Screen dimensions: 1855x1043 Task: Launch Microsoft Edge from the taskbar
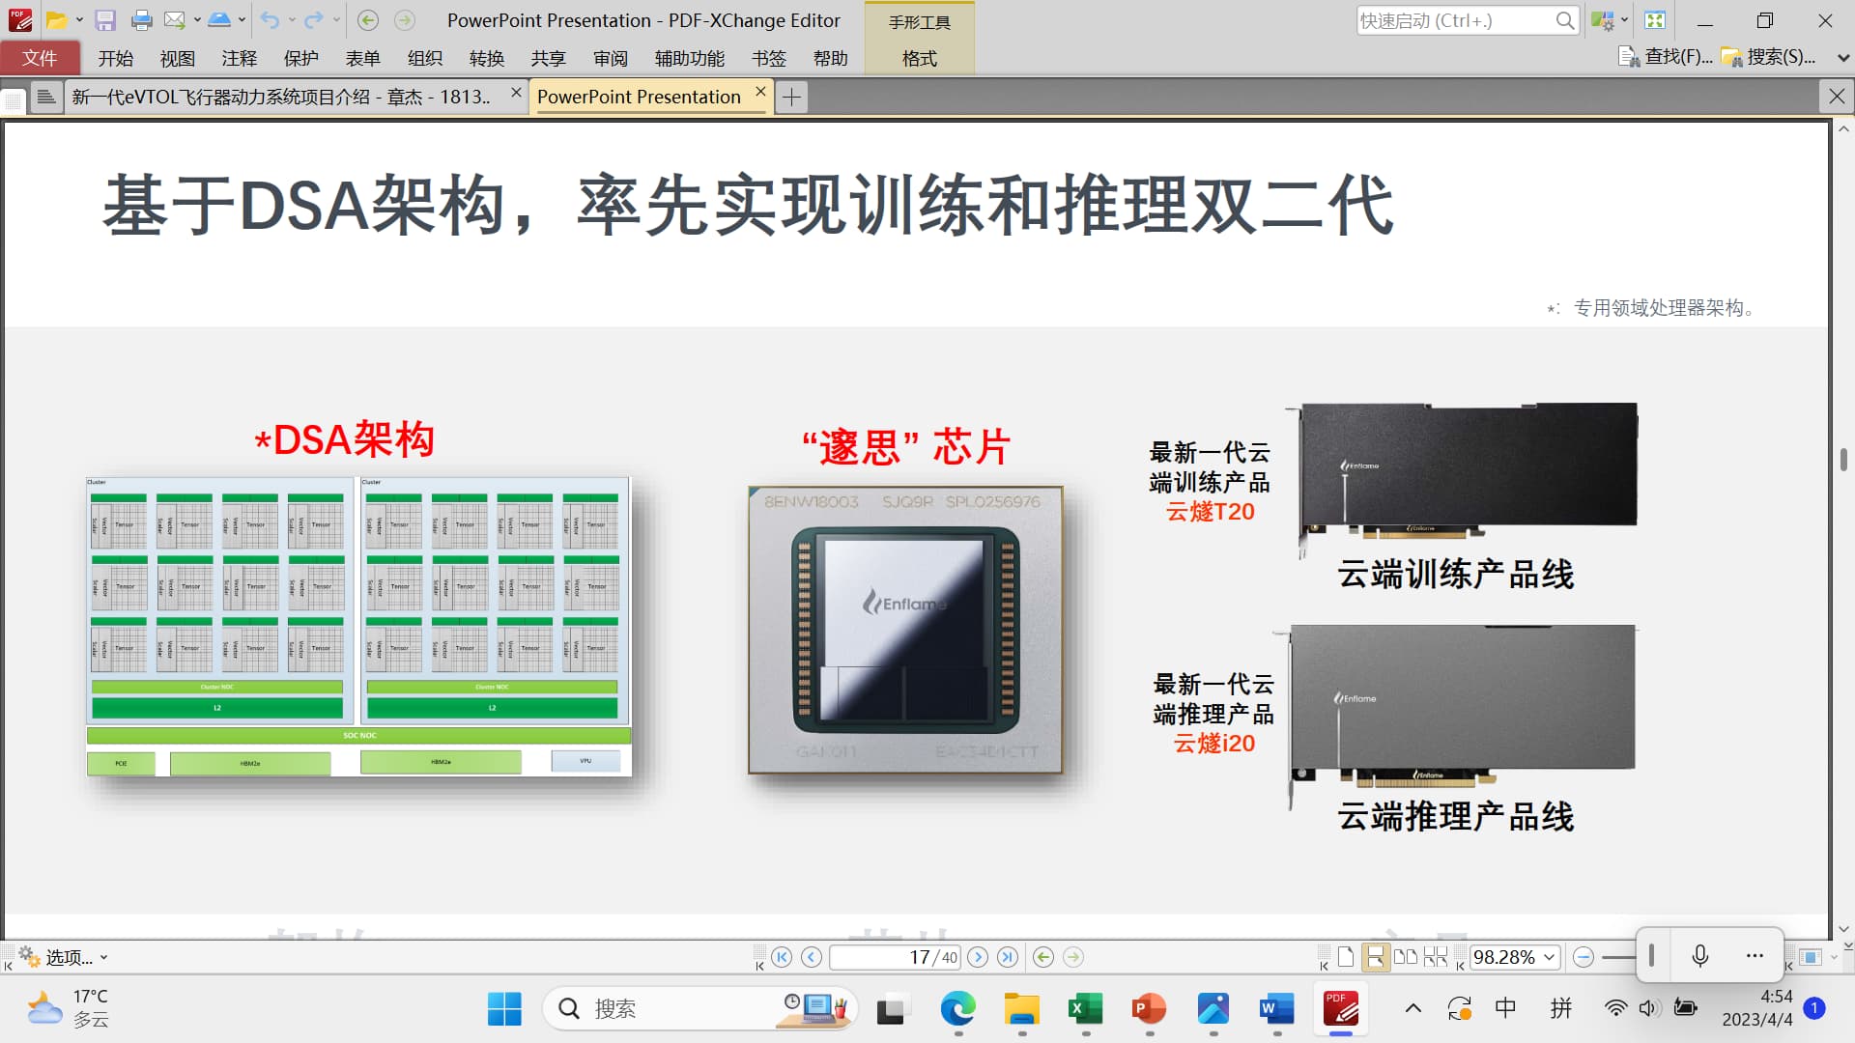(957, 1009)
